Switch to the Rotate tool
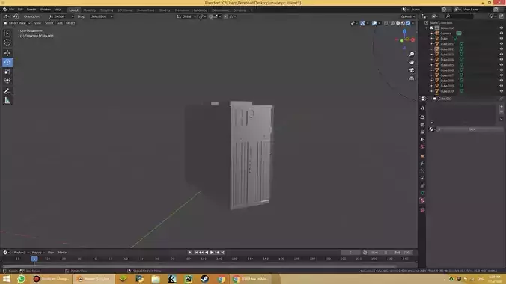506x284 pixels. coord(7,62)
